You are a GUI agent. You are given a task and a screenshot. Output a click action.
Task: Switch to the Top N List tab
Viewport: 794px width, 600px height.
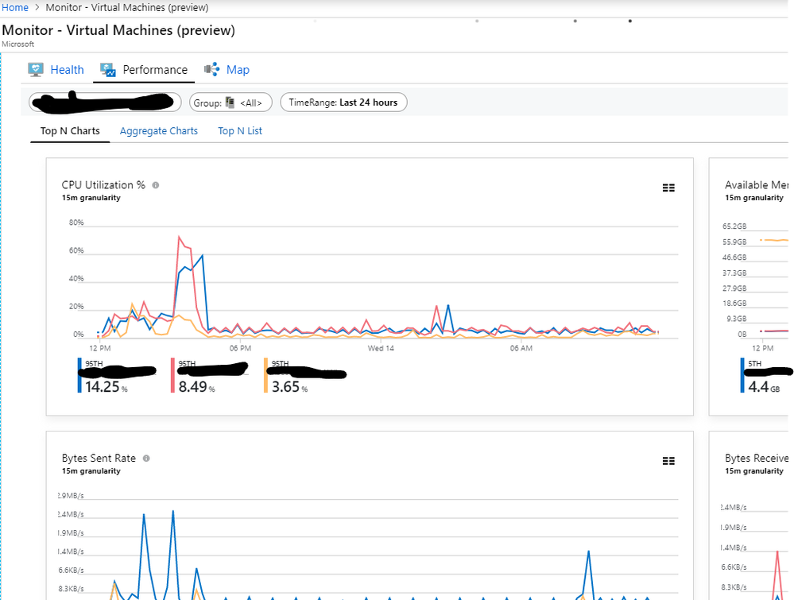tap(240, 131)
